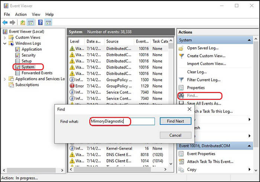The width and height of the screenshot is (260, 182).
Task: Close the Find dialog with X
Action: [x=189, y=109]
